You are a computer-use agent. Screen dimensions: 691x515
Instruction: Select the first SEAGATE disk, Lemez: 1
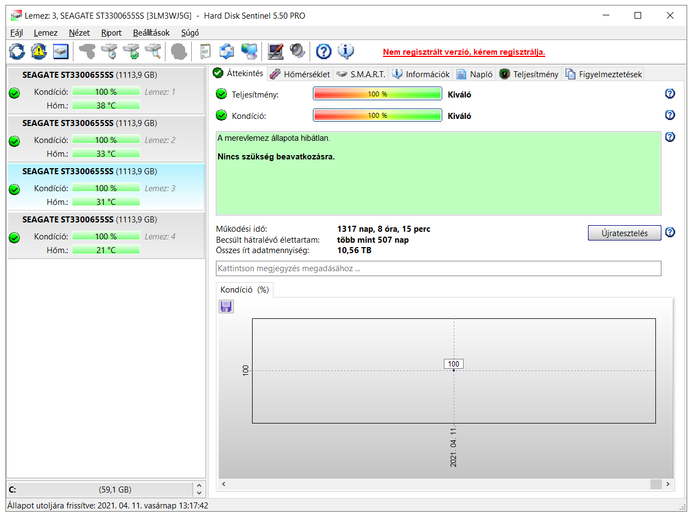click(106, 90)
